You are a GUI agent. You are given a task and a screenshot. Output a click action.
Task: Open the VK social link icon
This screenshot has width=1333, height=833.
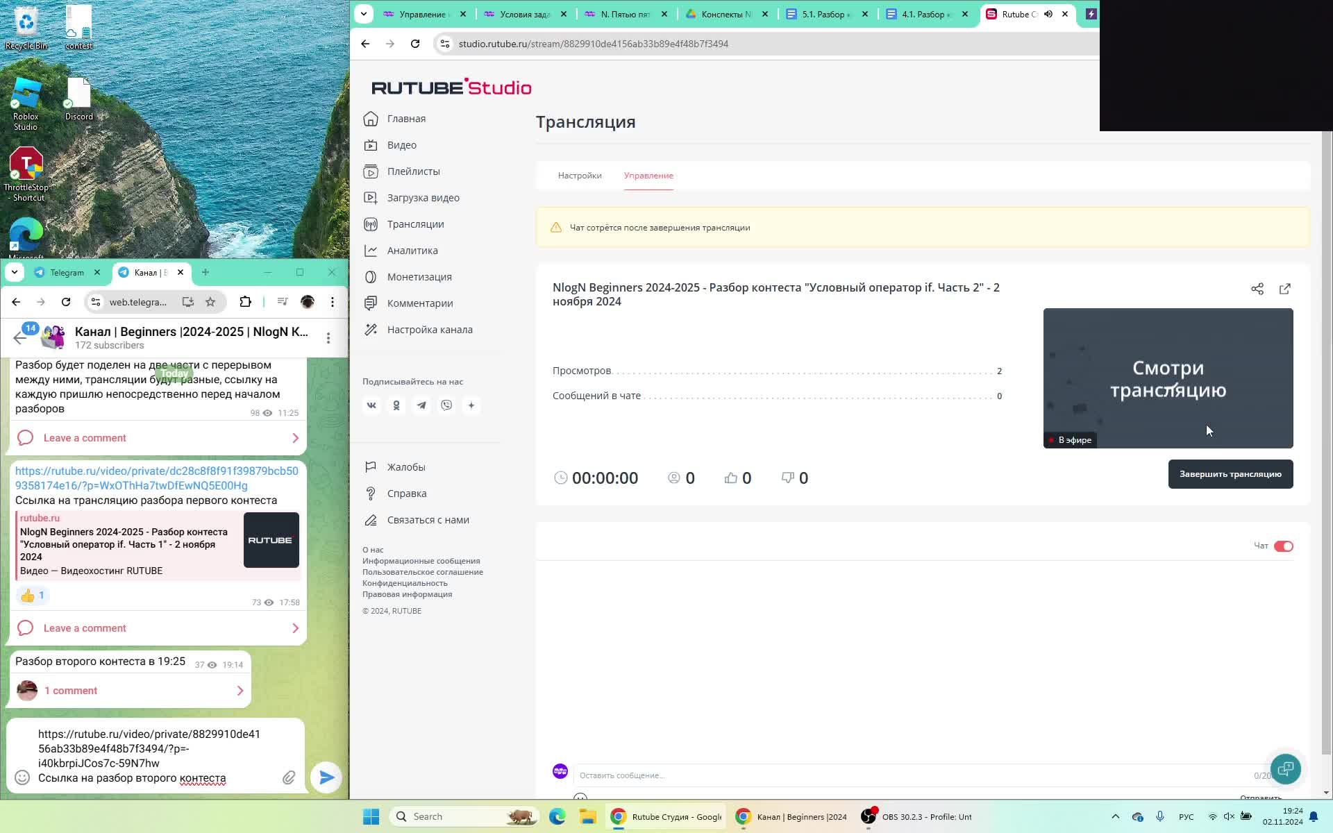[x=371, y=405]
